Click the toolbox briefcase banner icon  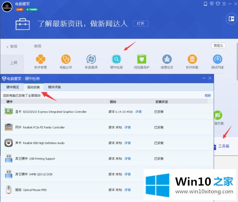click(22, 24)
